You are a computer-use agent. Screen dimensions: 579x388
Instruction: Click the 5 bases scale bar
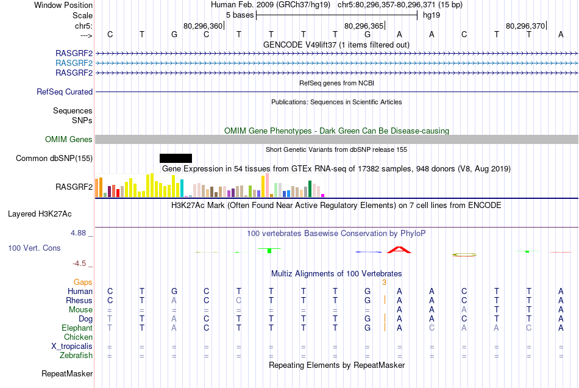[337, 15]
